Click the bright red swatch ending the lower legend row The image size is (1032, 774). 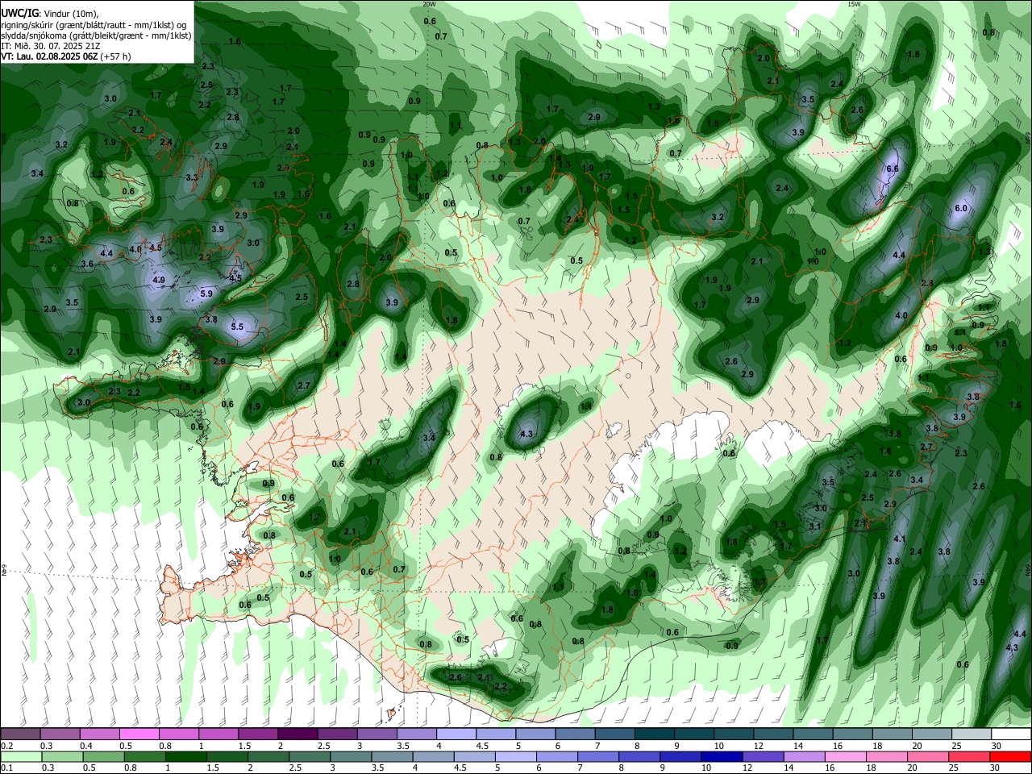[x=1011, y=757]
